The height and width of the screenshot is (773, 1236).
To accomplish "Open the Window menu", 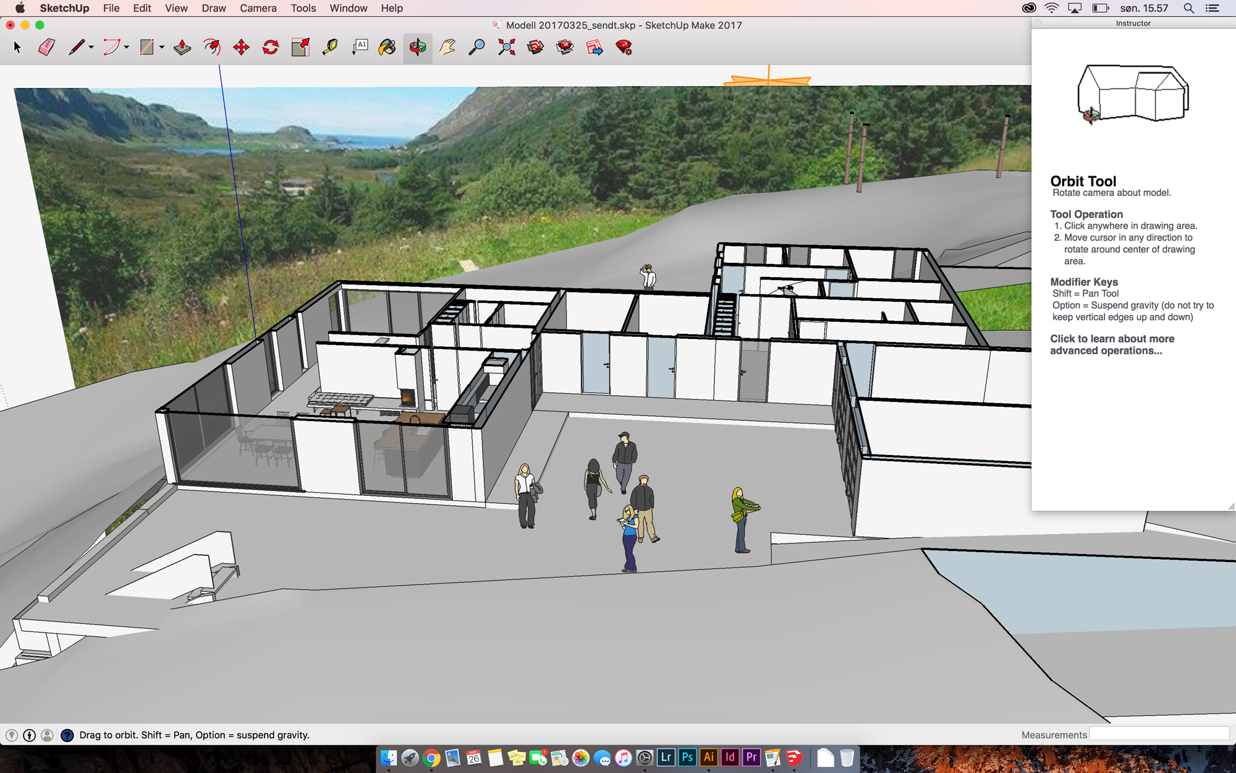I will coord(348,8).
